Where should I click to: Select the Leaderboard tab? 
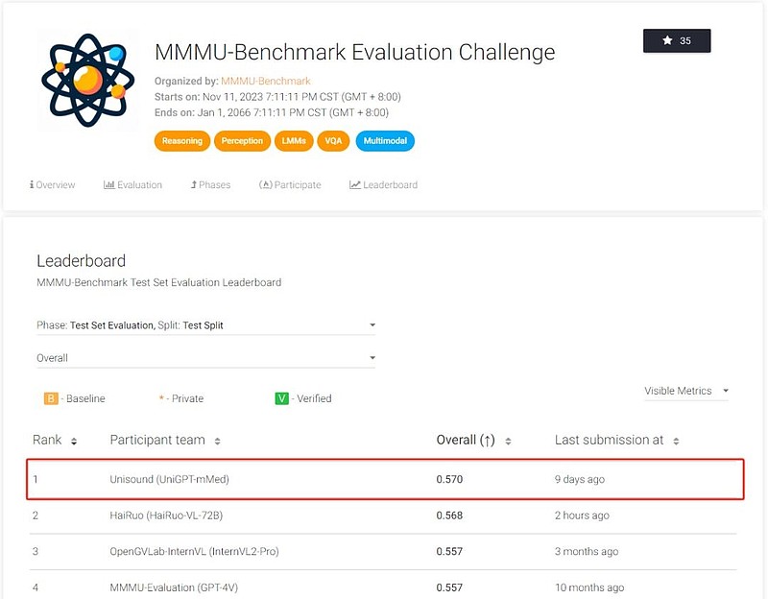click(x=384, y=184)
